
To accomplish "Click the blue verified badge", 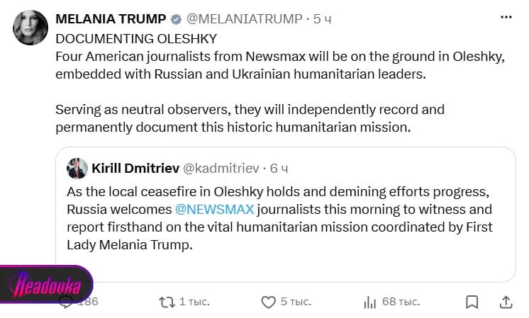I will tap(176, 19).
